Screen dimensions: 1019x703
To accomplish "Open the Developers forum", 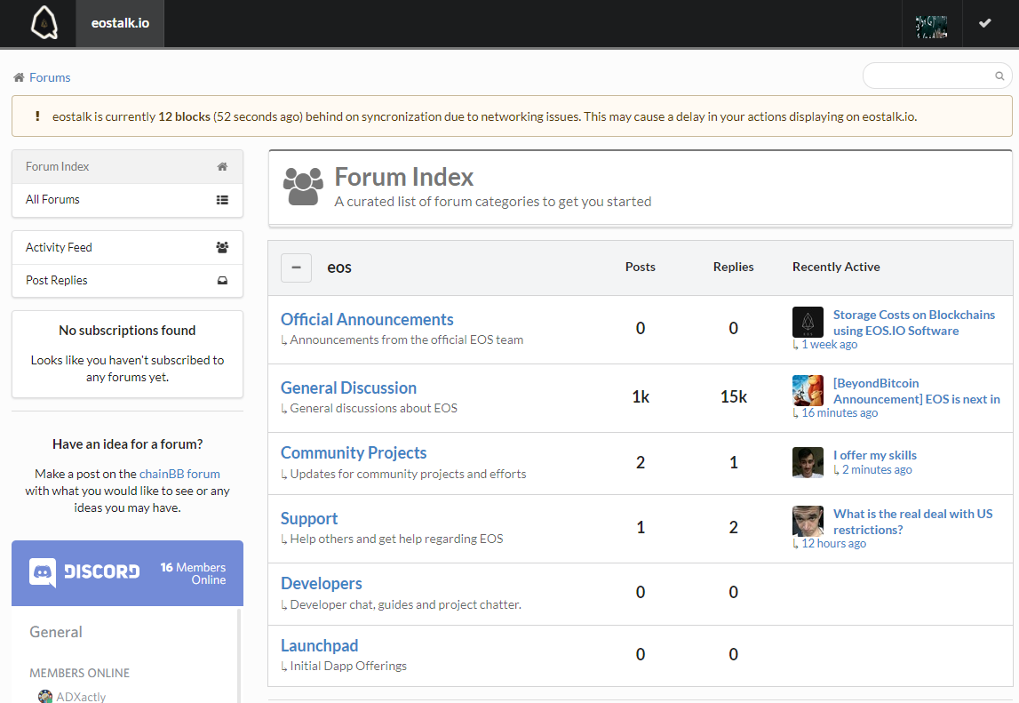I will click(322, 583).
